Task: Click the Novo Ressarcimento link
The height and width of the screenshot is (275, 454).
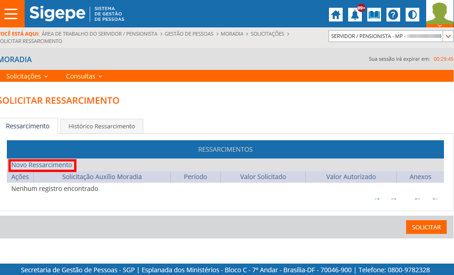Action: tap(42, 165)
